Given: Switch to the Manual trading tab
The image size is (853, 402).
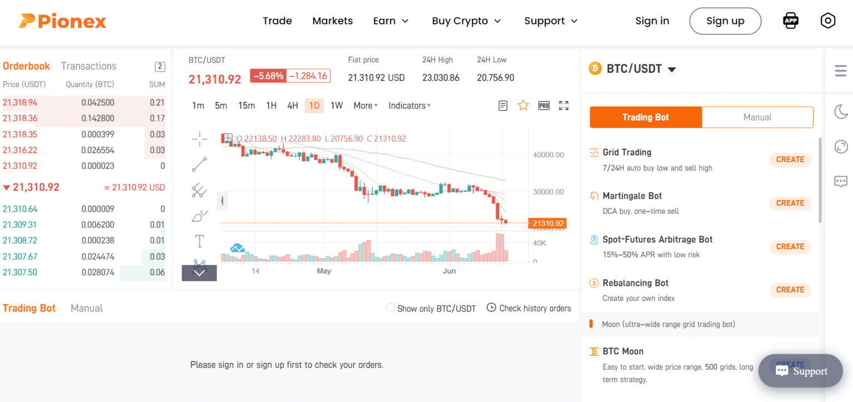Looking at the screenshot, I should (757, 117).
